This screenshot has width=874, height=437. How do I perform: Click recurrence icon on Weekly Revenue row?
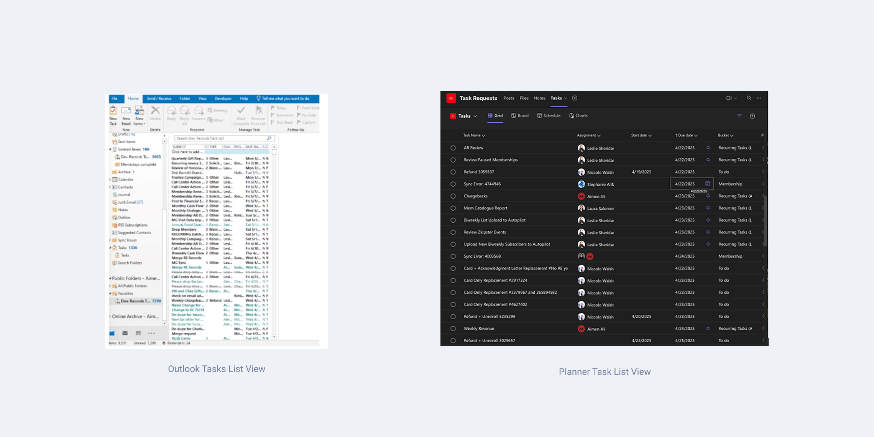click(x=708, y=329)
